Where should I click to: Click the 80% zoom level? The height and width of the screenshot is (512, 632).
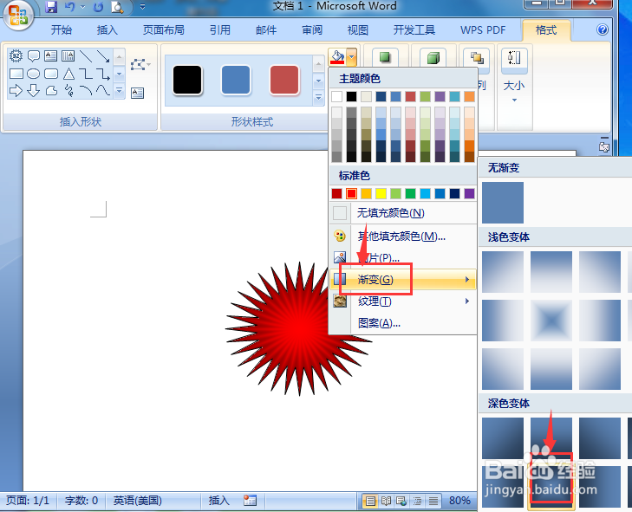(459, 501)
